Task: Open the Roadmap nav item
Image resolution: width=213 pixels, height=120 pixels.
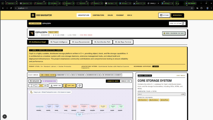Action: point(120,15)
